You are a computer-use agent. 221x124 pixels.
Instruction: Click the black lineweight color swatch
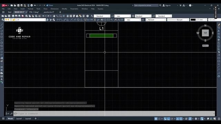click(x=193, y=20)
